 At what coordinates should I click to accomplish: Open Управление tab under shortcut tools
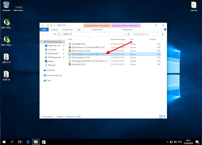[x=97, y=30]
